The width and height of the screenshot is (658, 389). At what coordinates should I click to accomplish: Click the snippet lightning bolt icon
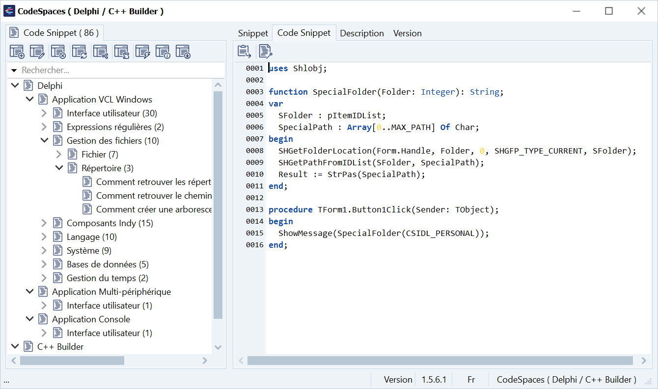click(142, 52)
